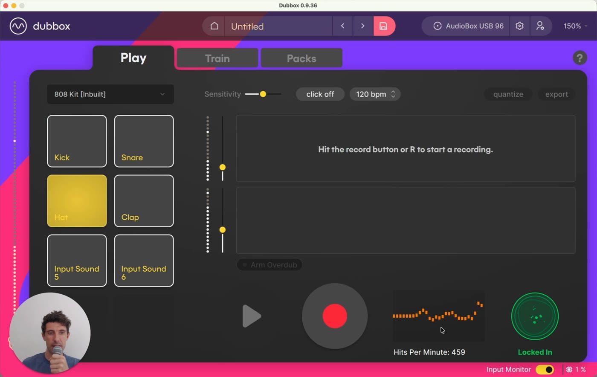Toggle Arm Overdub

click(x=270, y=265)
